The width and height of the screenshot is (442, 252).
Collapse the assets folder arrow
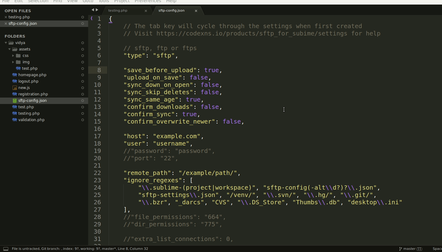coord(9,49)
